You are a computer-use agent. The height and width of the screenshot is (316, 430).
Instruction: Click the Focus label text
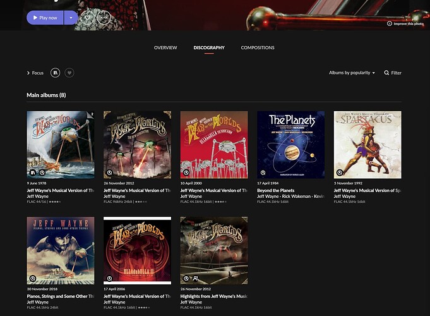point(38,73)
